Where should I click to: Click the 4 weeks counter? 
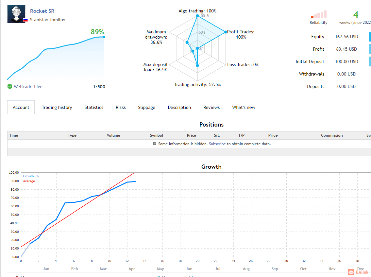click(356, 15)
